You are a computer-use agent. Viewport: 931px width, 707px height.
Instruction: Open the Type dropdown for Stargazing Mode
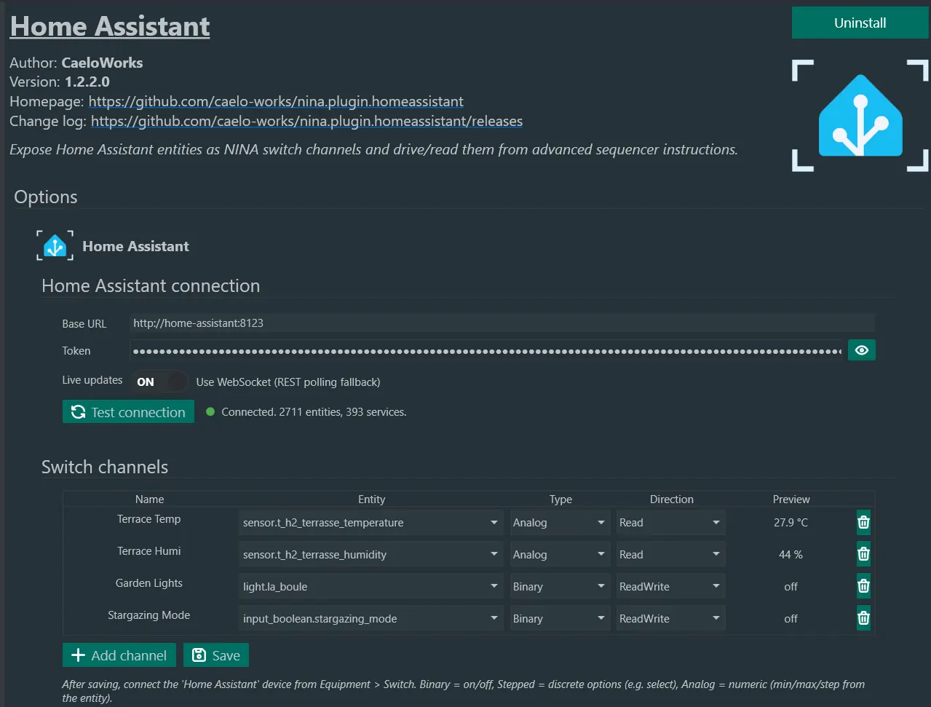point(560,619)
